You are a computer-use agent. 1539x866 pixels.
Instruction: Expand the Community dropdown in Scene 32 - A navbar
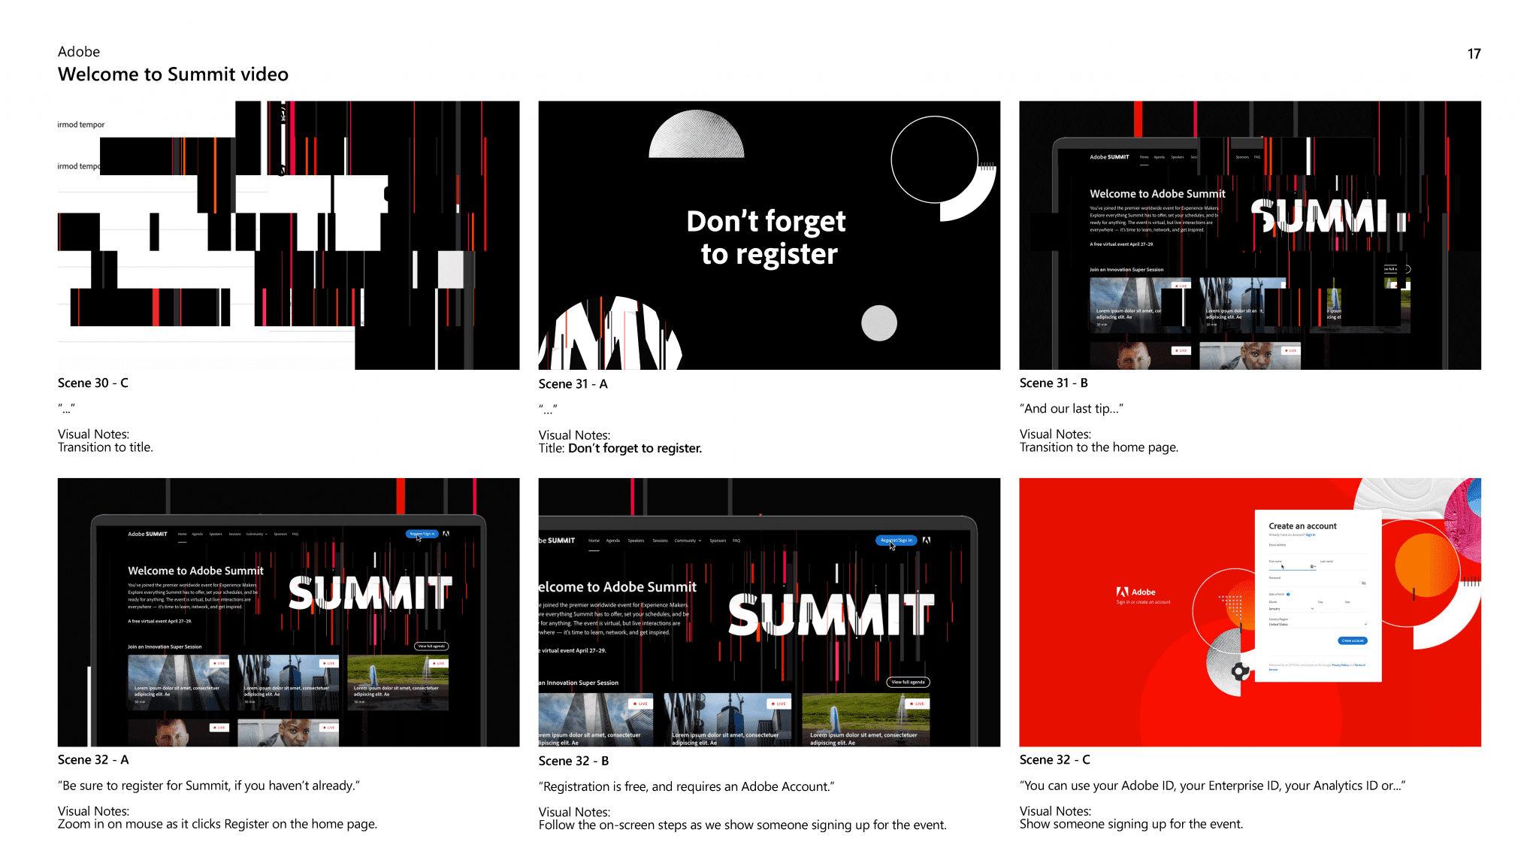click(x=256, y=534)
